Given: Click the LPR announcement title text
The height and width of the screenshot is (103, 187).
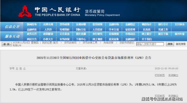Looking at the screenshot, I should [94, 58].
